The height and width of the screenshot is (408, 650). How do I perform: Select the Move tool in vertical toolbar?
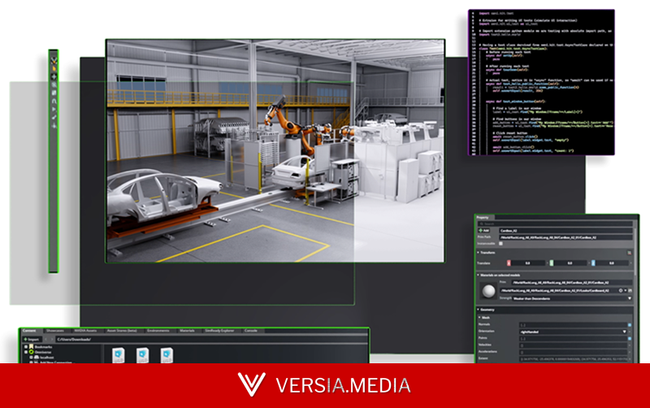[x=54, y=76]
